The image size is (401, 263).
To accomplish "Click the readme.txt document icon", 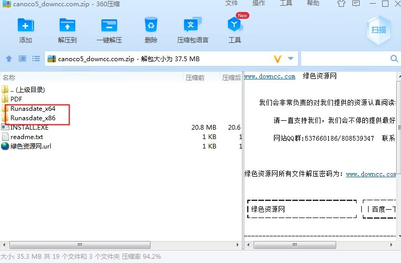I will pos(5,136).
